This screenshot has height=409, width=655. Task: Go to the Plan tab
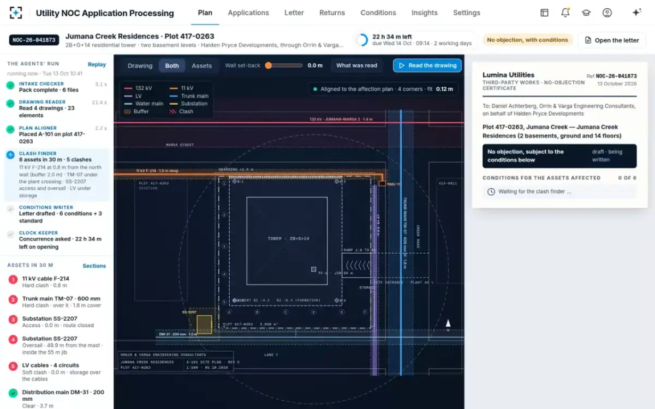[205, 13]
